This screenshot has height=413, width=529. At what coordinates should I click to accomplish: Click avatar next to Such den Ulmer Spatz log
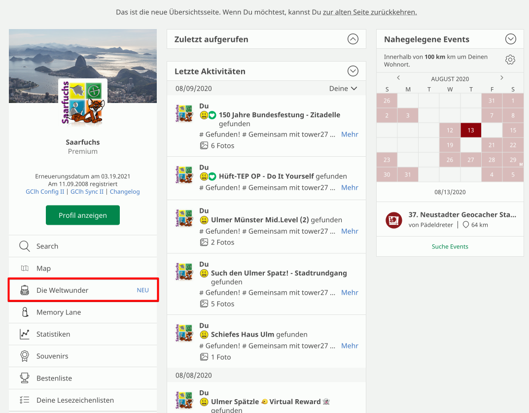tap(184, 272)
